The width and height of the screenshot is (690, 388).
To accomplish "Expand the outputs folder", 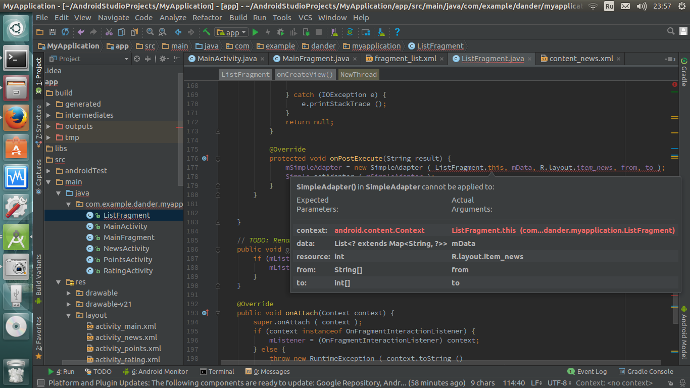I will 48,126.
